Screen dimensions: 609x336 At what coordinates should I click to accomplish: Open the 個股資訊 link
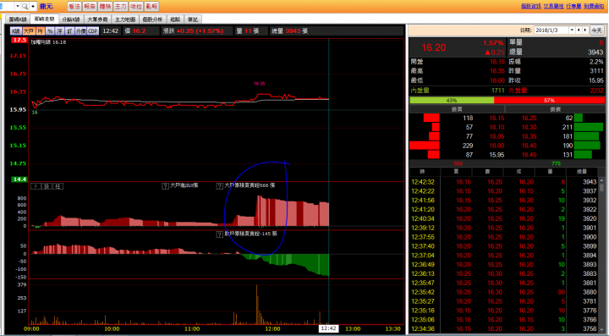(530, 6)
